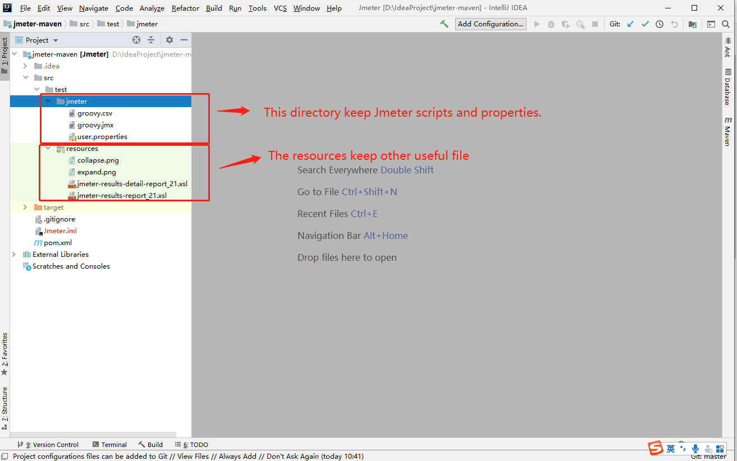
Task: Expand the .idea folder
Action: [x=26, y=66]
